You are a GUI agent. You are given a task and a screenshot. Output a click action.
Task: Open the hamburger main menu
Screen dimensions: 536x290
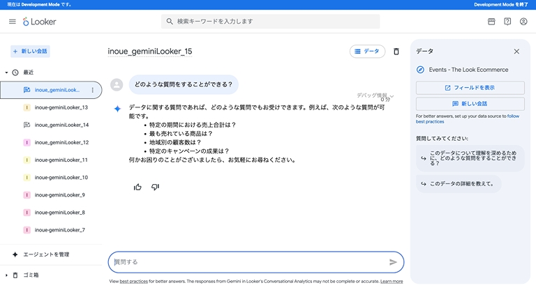(13, 22)
